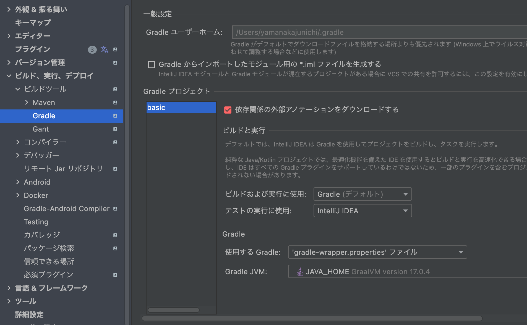Open 使用する Gradle dropdown
527x325 pixels.
point(377,252)
